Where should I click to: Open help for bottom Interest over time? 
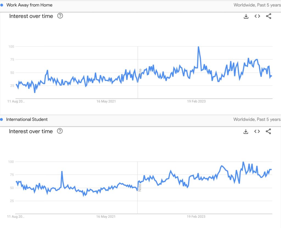pyautogui.click(x=60, y=131)
